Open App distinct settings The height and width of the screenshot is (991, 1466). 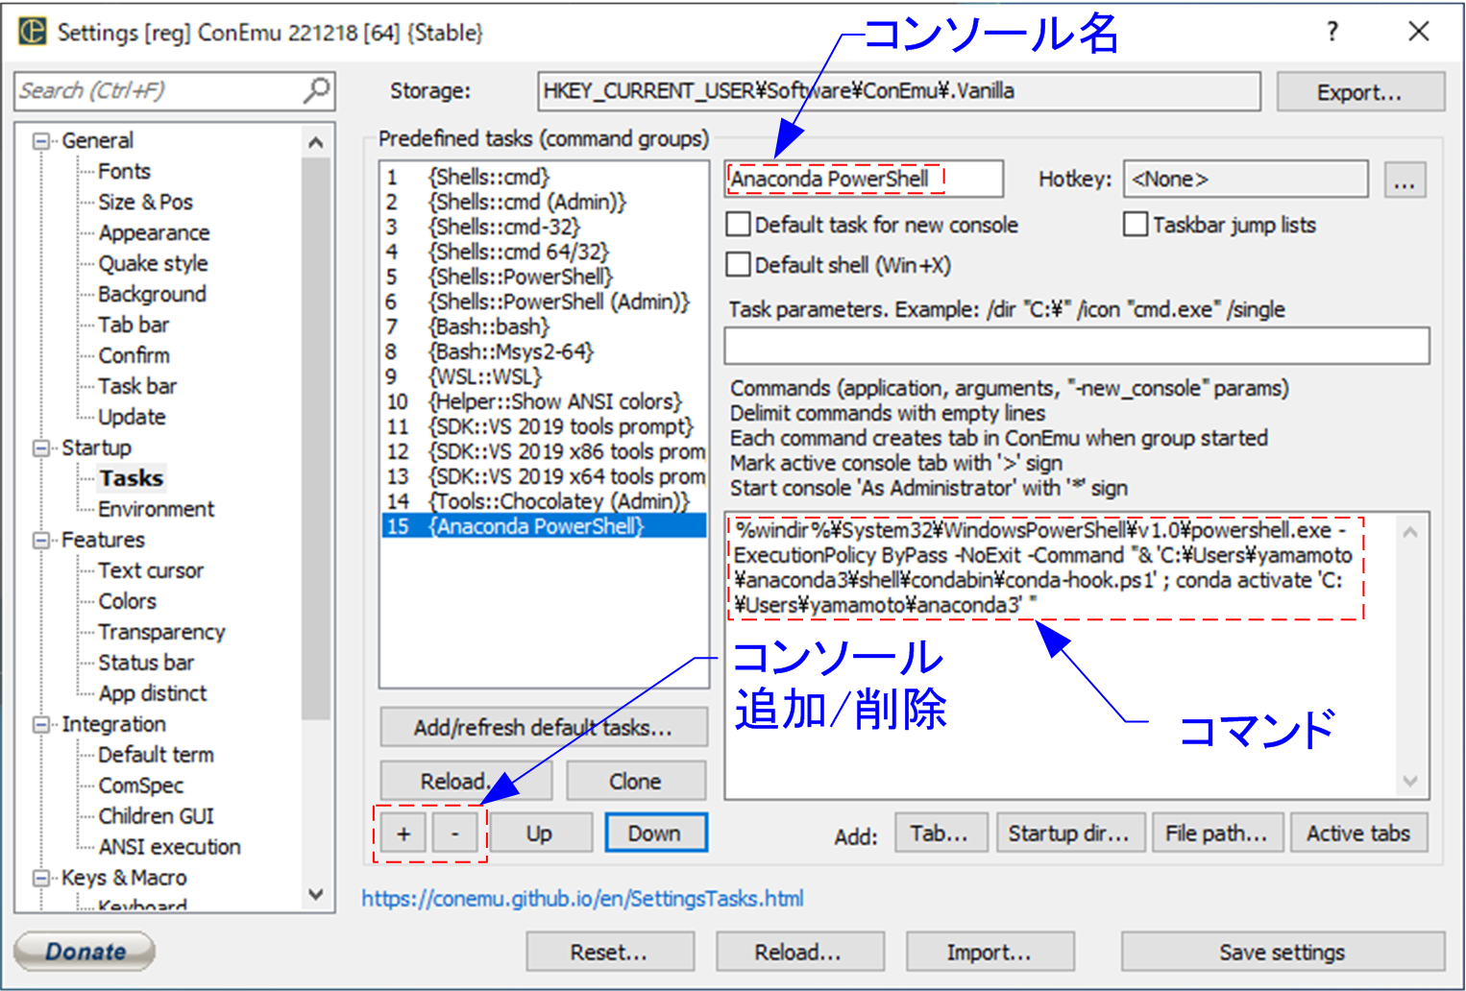153,693
